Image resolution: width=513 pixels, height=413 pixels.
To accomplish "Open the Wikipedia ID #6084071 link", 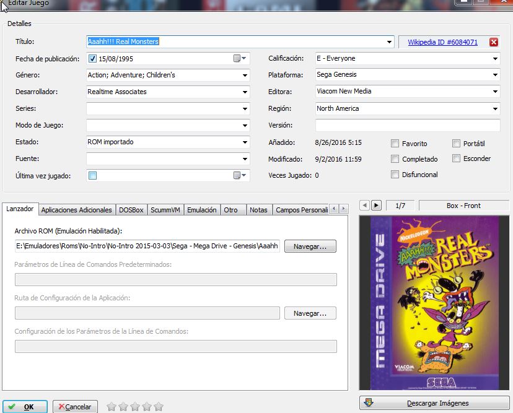I will [442, 42].
